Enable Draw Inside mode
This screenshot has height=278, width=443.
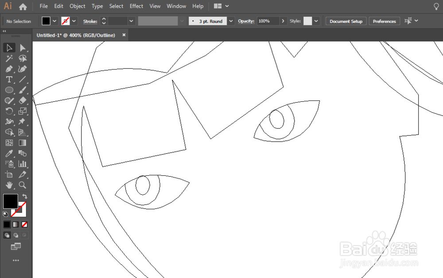click(x=24, y=235)
